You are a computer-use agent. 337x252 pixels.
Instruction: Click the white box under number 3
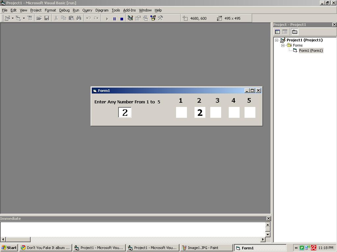coord(216,112)
